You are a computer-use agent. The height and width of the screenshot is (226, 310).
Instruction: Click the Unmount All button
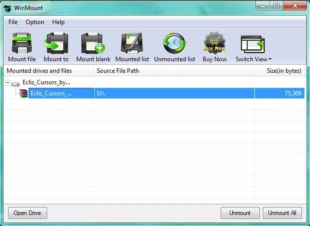(x=282, y=213)
